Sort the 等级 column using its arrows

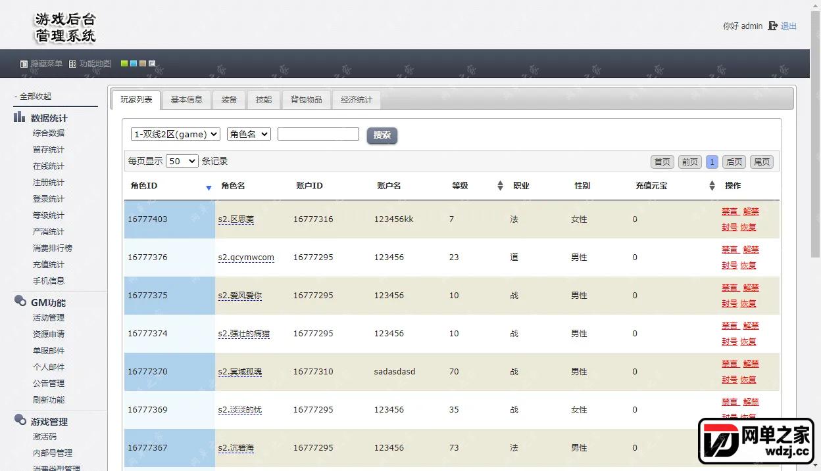[500, 186]
